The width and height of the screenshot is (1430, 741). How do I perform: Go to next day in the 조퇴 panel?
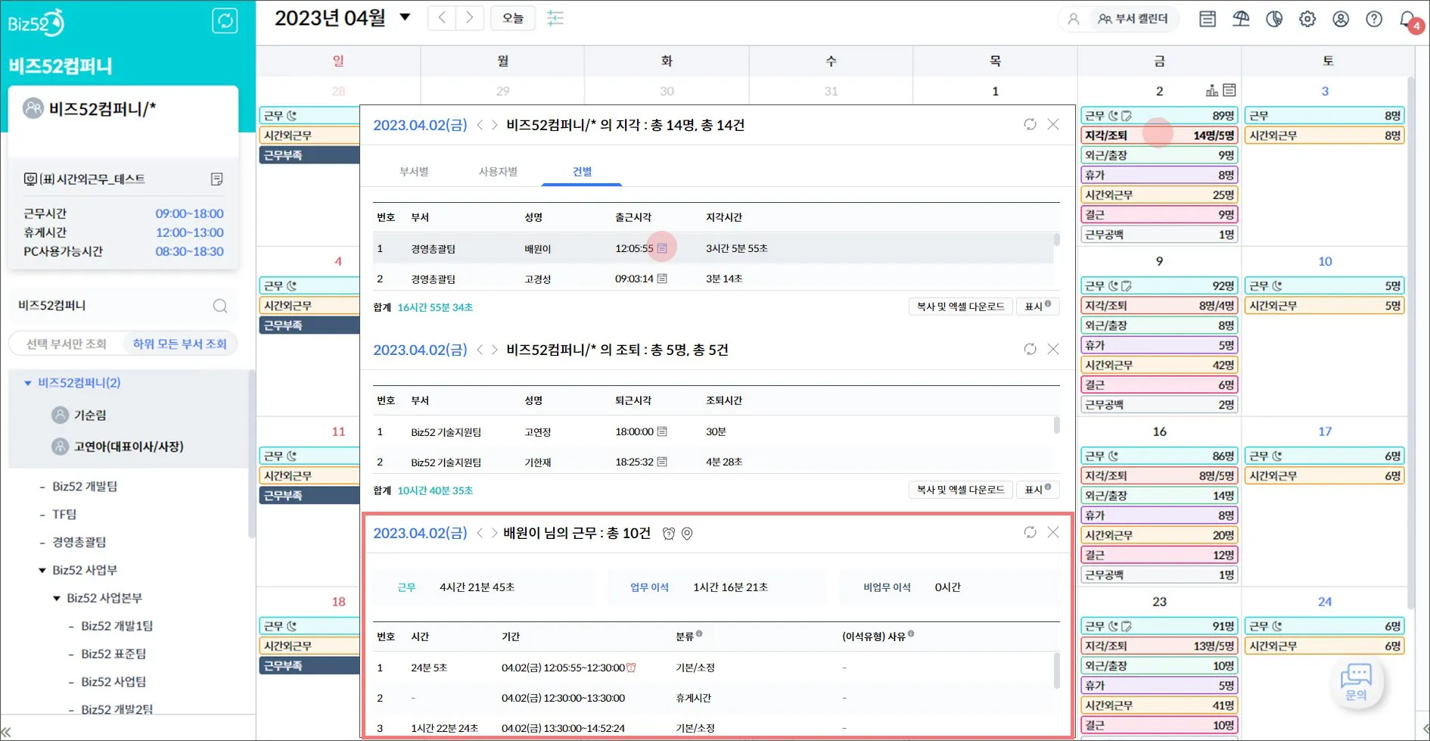pos(495,350)
